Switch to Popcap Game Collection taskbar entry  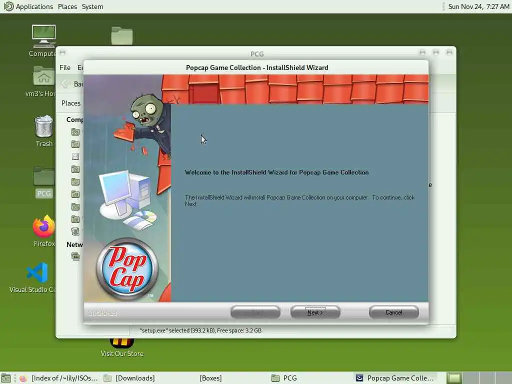395,378
